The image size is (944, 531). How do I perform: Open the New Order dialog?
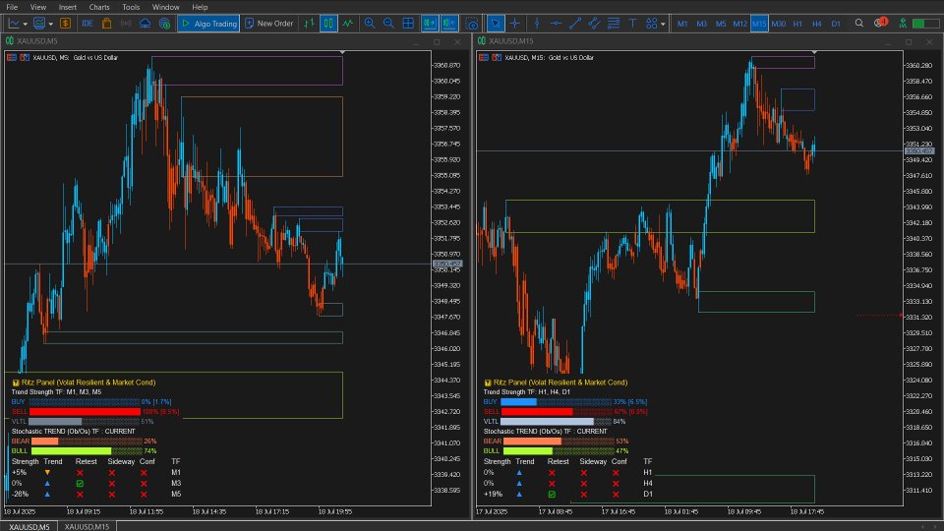[269, 24]
